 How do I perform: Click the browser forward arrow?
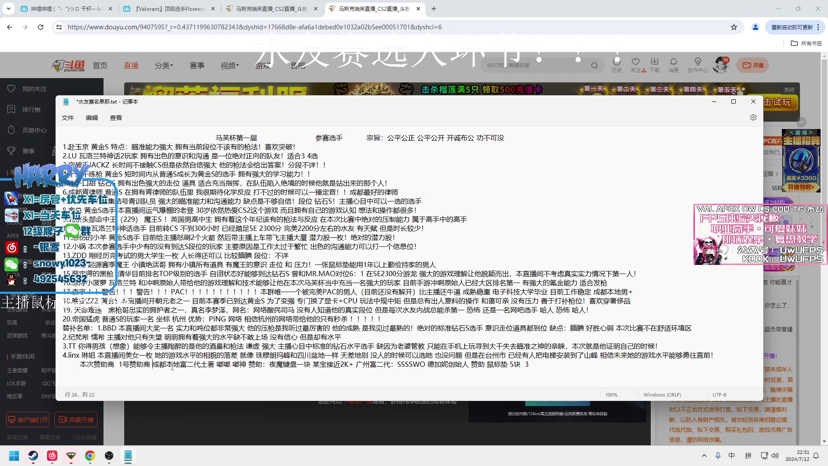[x=25, y=27]
